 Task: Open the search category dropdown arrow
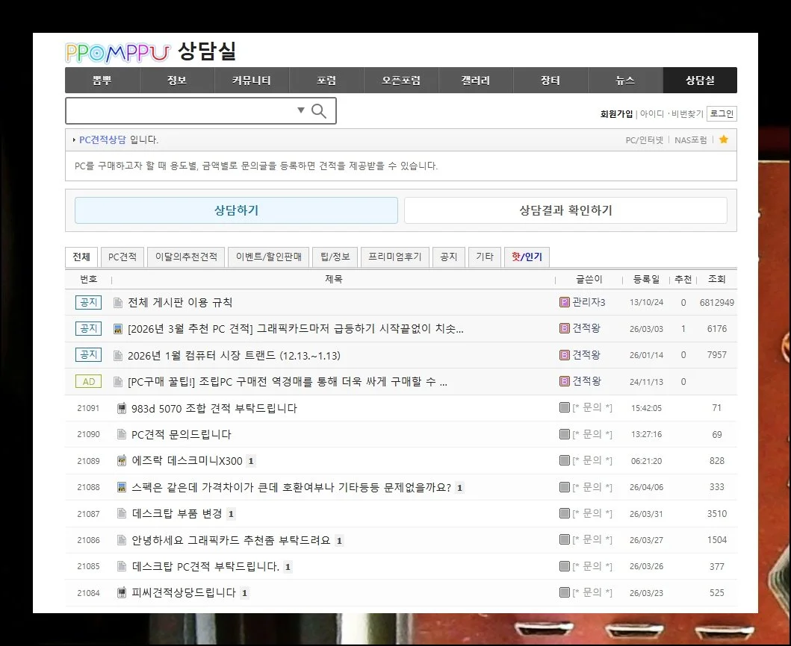pyautogui.click(x=300, y=110)
